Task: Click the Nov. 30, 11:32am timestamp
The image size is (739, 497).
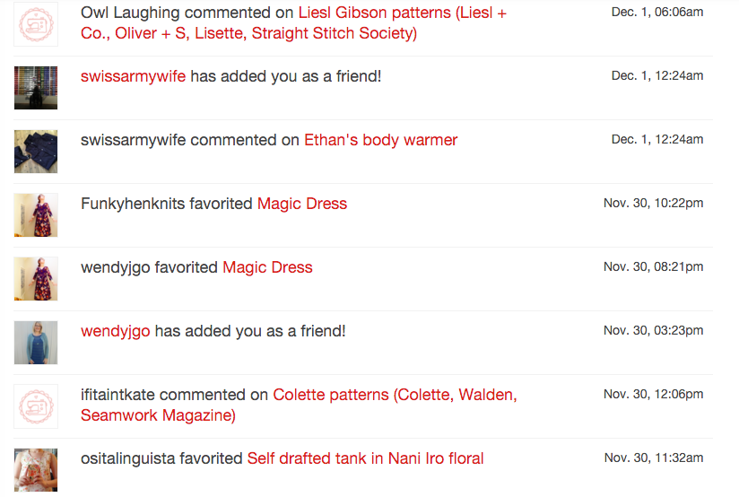Action: tap(654, 458)
